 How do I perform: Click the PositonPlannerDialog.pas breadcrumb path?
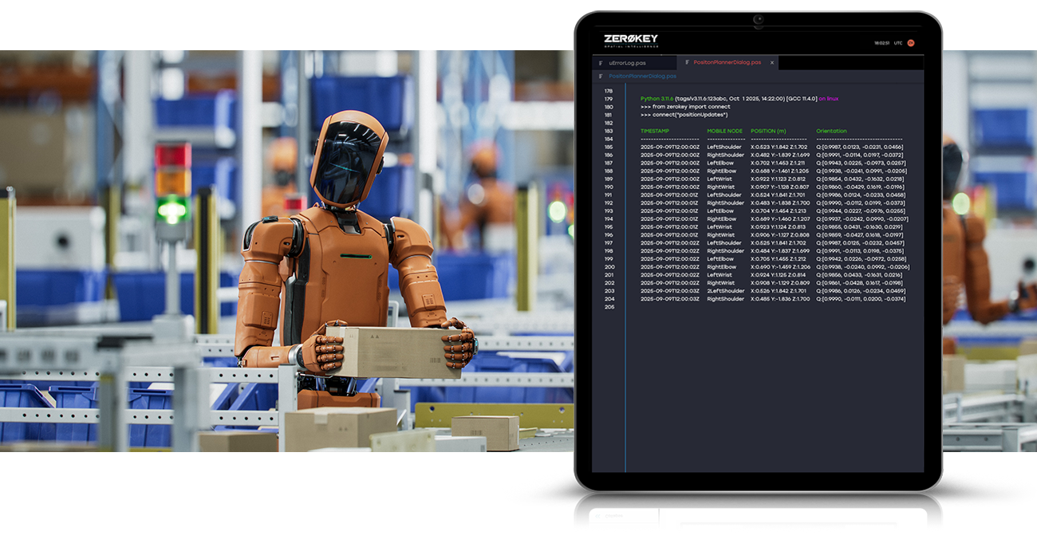pos(642,77)
